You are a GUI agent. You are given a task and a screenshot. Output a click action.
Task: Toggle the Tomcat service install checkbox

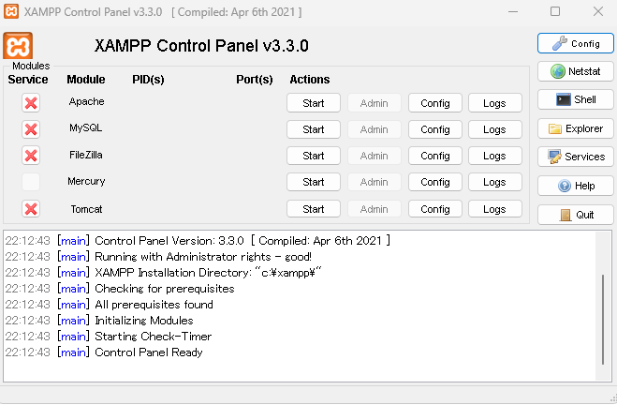pyautogui.click(x=31, y=209)
